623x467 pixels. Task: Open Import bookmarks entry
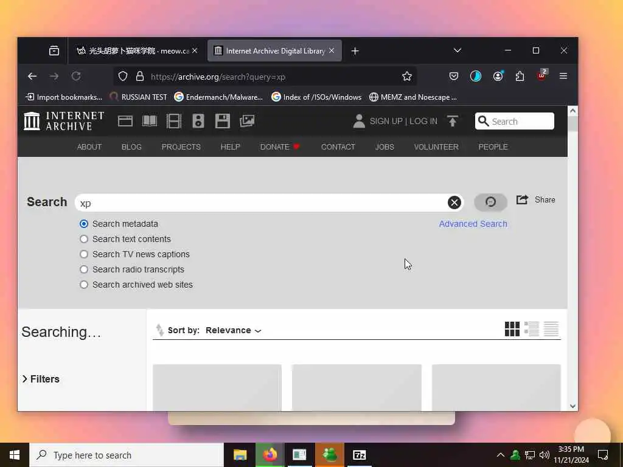63,97
